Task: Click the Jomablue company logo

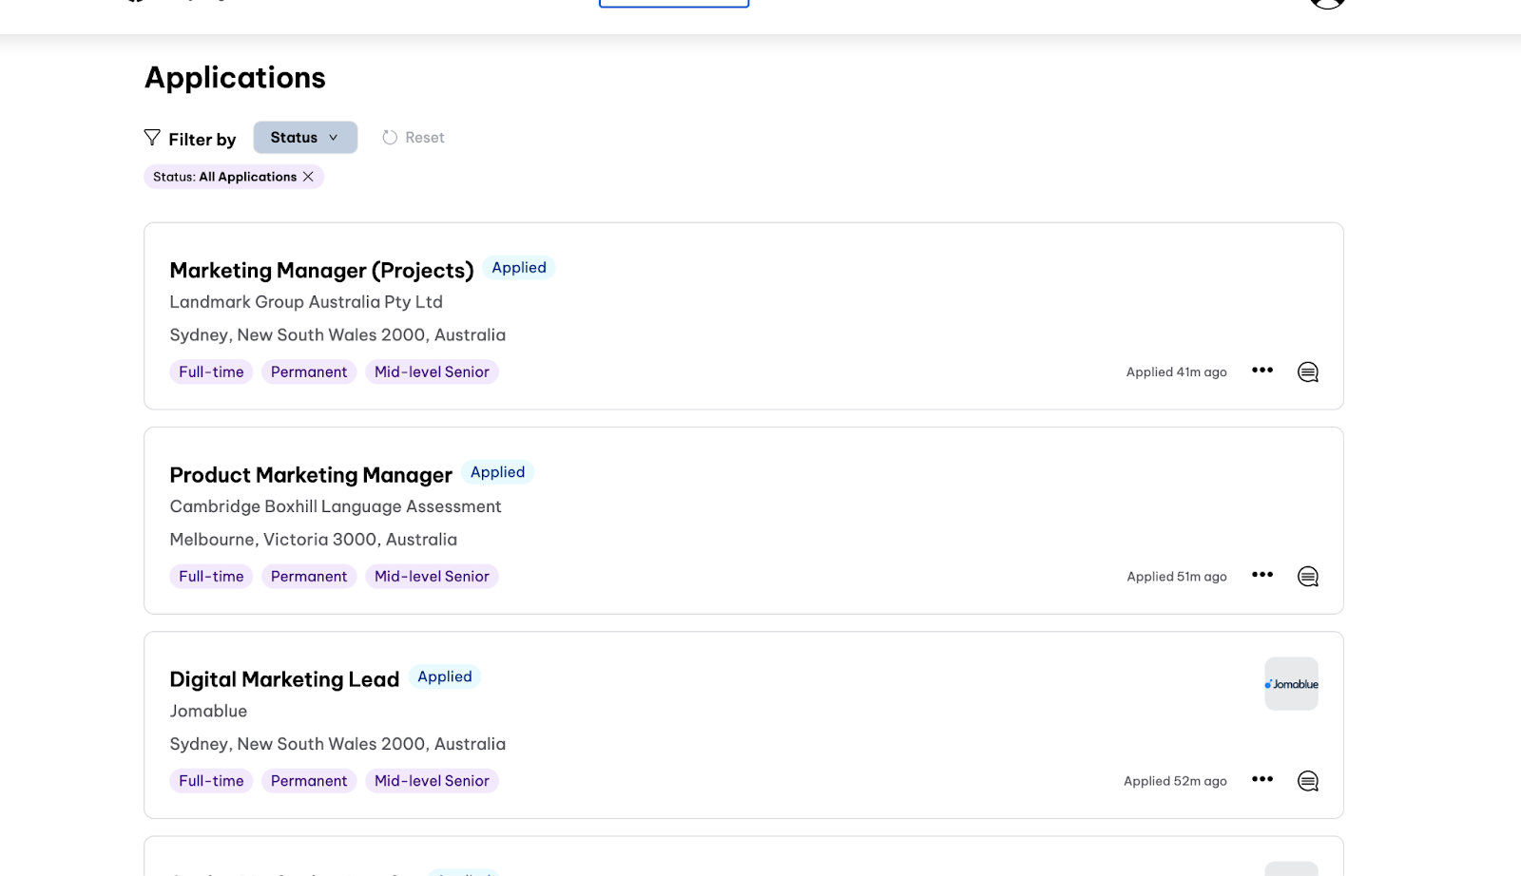Action: pyautogui.click(x=1291, y=684)
